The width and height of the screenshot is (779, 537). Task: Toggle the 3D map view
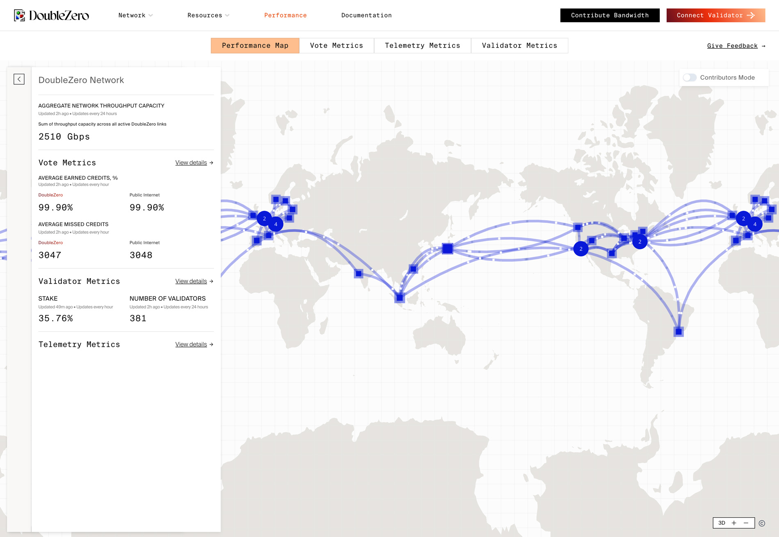(x=721, y=523)
